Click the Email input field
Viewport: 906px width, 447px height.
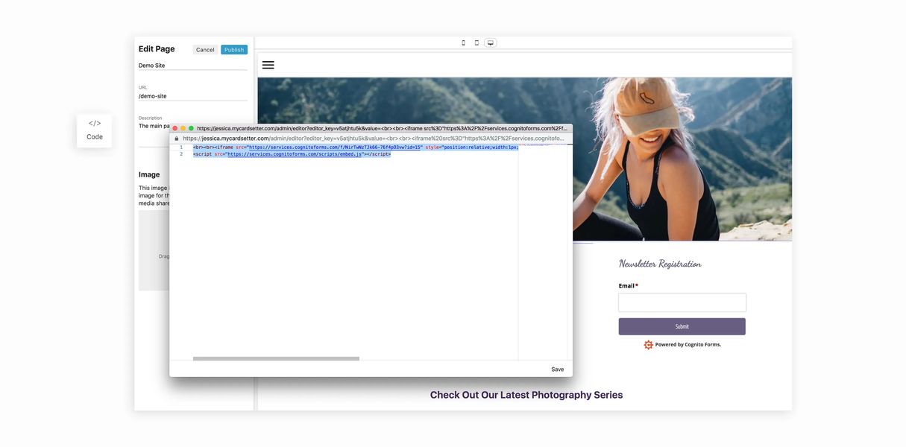point(682,302)
